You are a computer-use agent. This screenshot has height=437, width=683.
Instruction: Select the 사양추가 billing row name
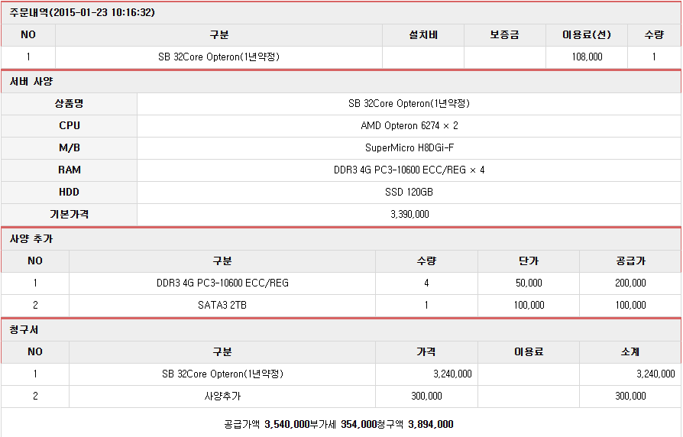222,396
